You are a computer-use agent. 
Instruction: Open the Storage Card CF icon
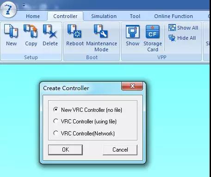click(x=153, y=38)
